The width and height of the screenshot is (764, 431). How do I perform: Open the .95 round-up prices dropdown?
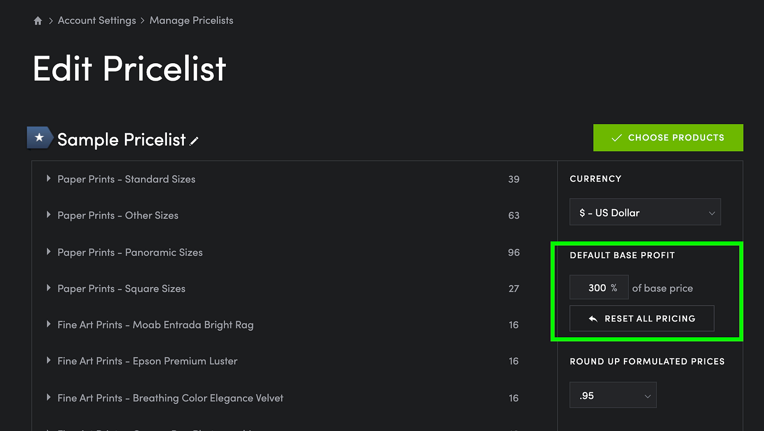(613, 396)
